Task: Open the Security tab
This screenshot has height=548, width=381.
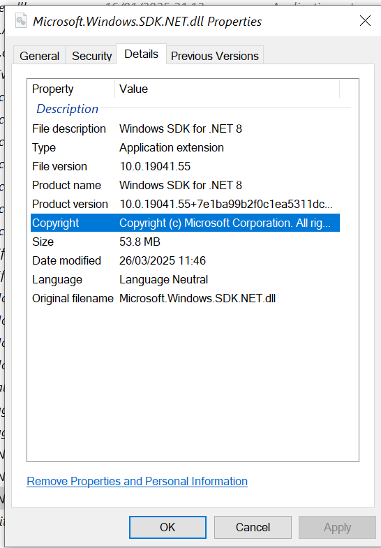Action: [91, 56]
